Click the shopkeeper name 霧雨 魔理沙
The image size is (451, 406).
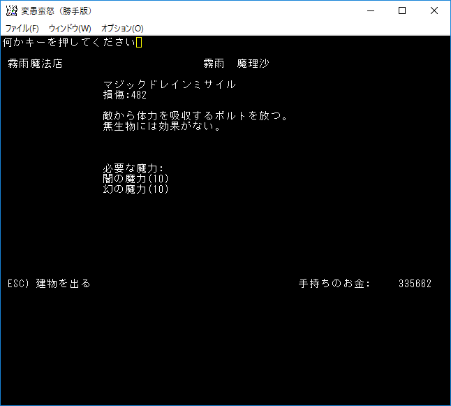coord(236,64)
